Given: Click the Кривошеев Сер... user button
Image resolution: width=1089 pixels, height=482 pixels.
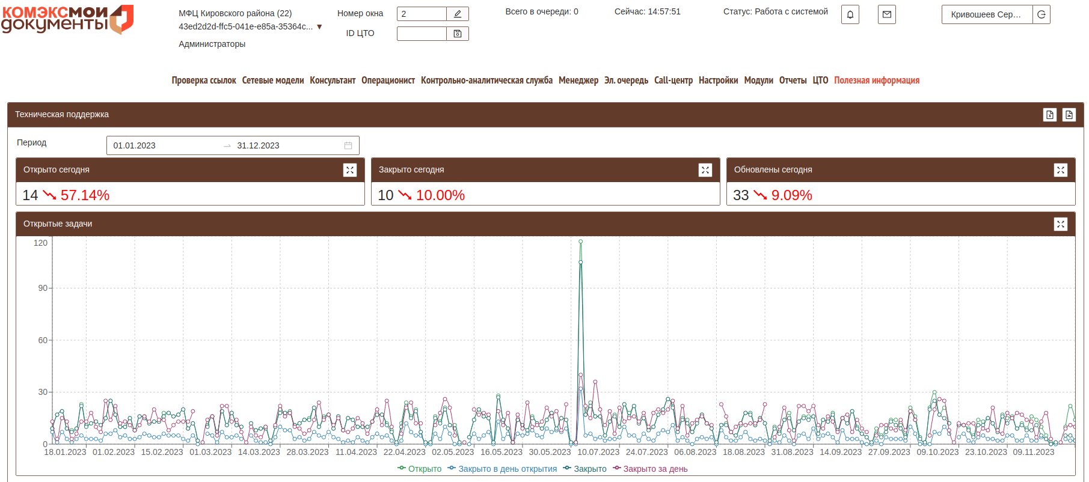Looking at the screenshot, I should click(x=986, y=14).
